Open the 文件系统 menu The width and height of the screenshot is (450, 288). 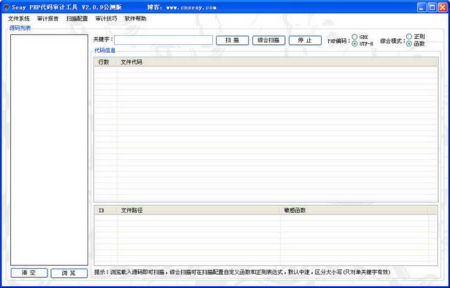(x=19, y=19)
